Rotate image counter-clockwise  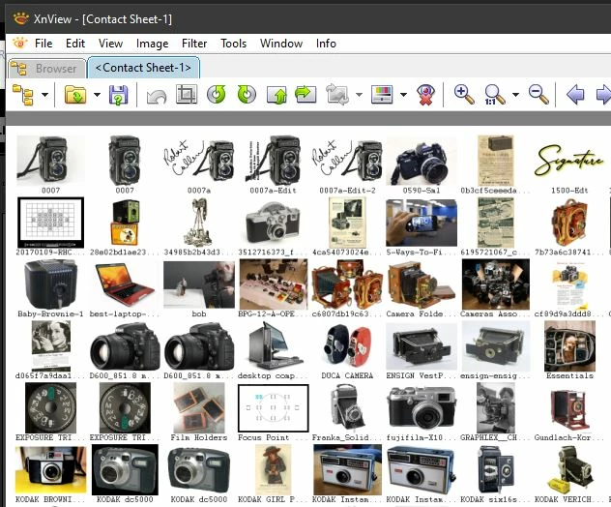pyautogui.click(x=217, y=95)
